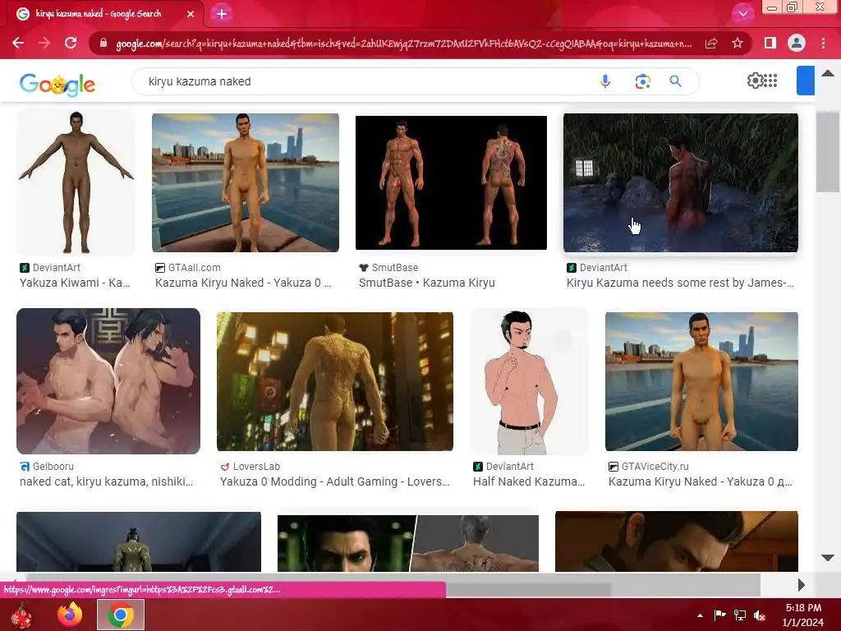
Task: Focus the Google search input field
Action: pyautogui.click(x=365, y=81)
